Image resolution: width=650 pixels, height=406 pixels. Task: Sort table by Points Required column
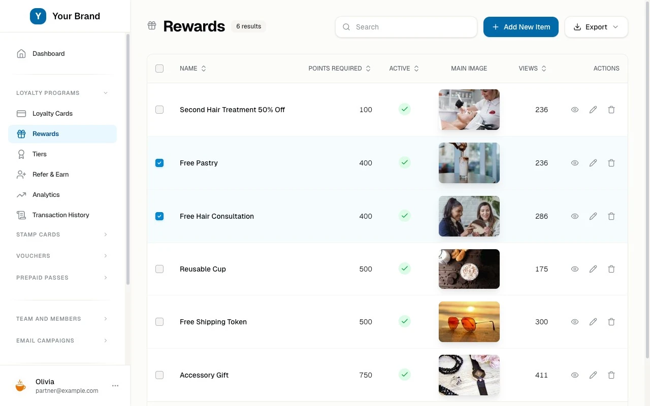[340, 69]
